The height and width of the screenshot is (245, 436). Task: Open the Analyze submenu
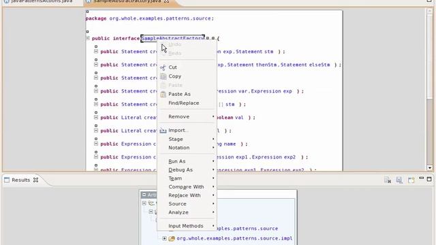tap(187, 212)
